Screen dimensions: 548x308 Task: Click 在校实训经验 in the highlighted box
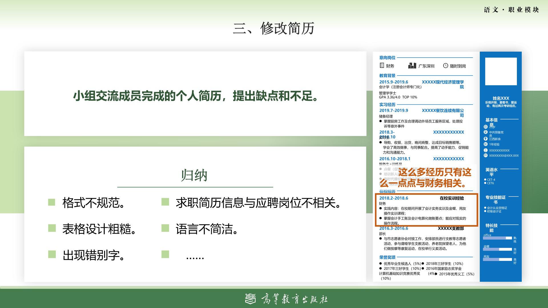click(x=452, y=198)
